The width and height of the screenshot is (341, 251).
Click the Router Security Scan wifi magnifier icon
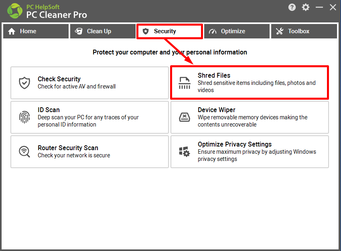tap(24, 151)
